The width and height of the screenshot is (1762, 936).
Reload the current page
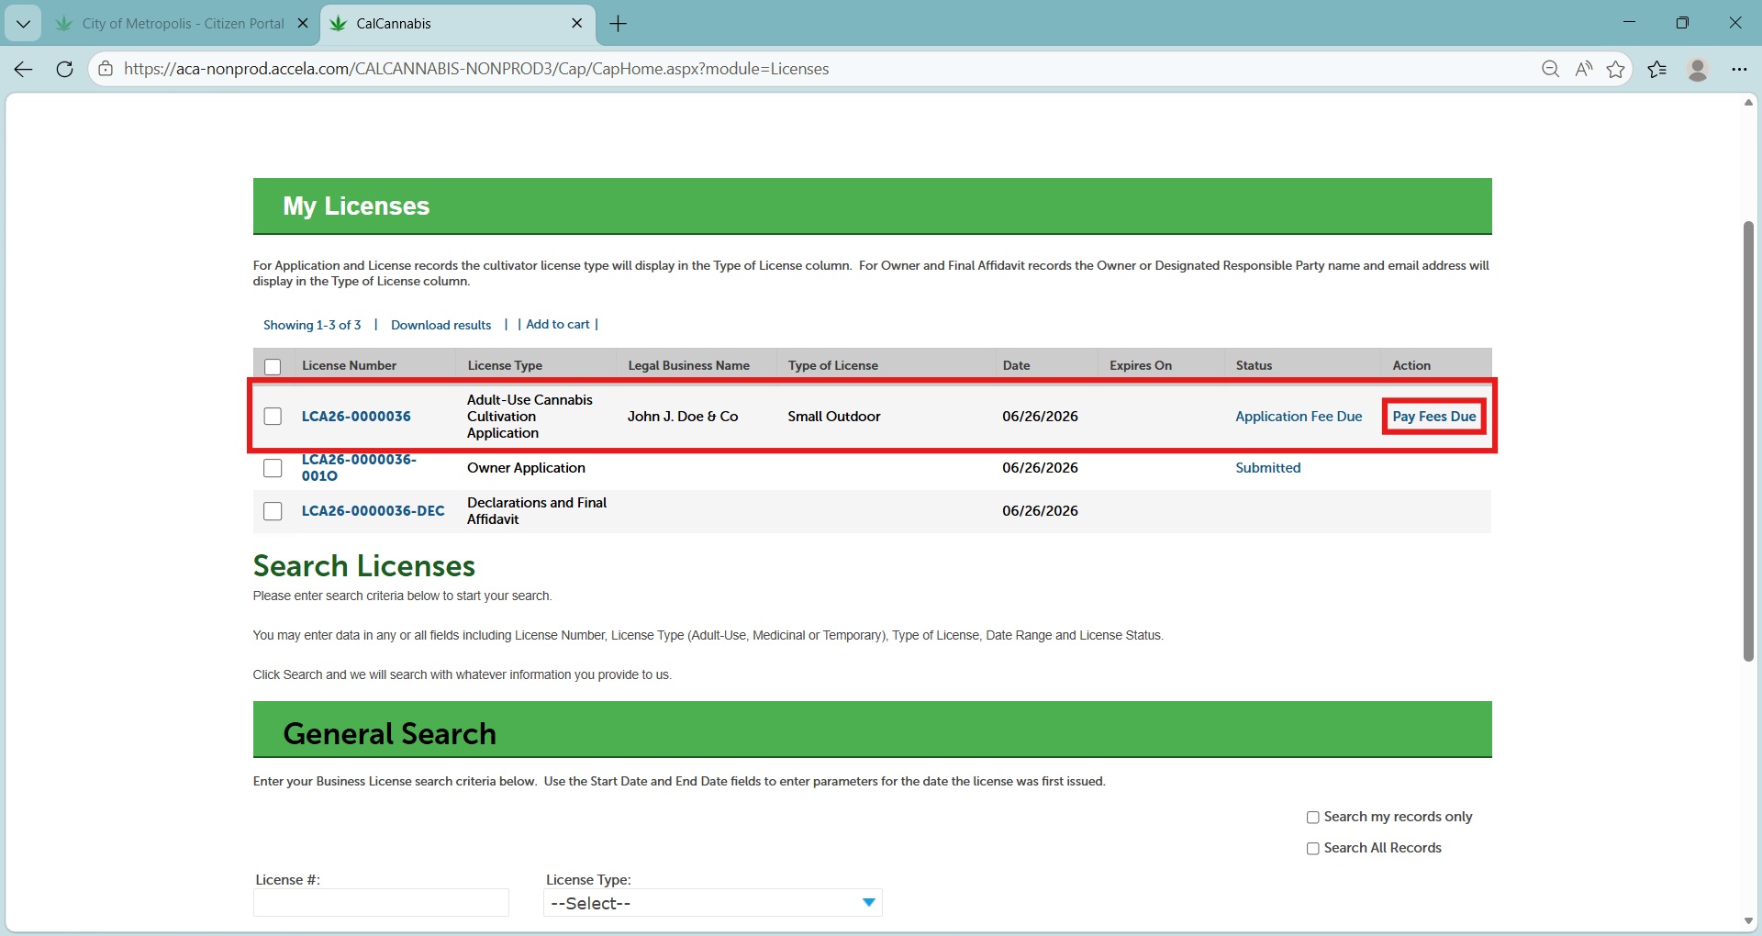point(64,69)
